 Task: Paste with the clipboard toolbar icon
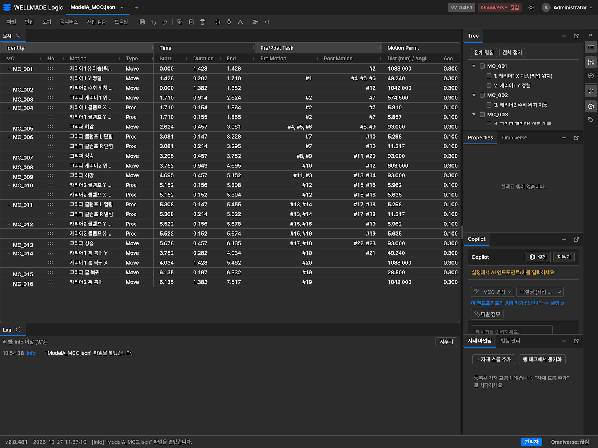point(191,22)
